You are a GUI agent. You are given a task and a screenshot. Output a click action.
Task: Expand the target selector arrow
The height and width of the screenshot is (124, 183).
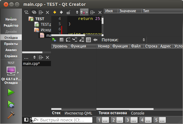click(18, 73)
